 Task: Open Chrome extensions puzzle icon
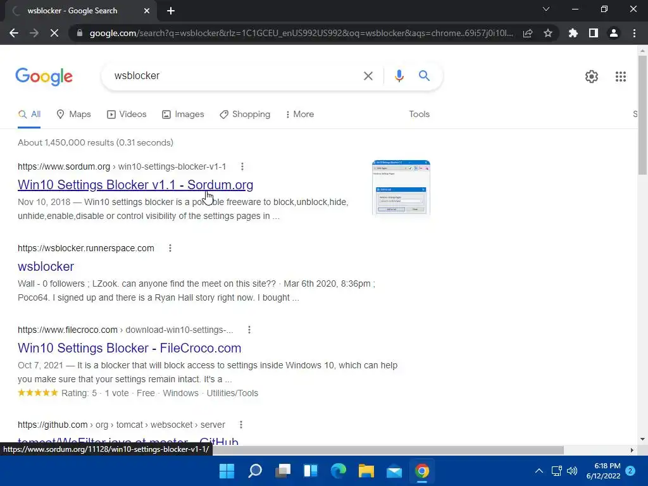pyautogui.click(x=573, y=33)
